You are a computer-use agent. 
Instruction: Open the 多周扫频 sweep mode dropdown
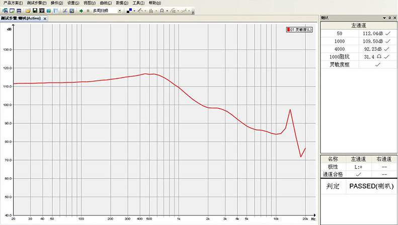tap(119, 11)
